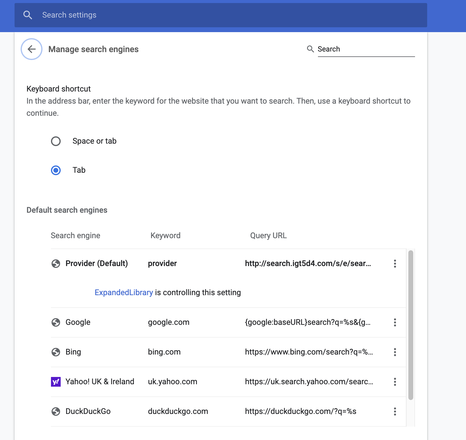This screenshot has width=466, height=440.
Task: Open more actions menu for Provider (Default)
Action: [395, 264]
